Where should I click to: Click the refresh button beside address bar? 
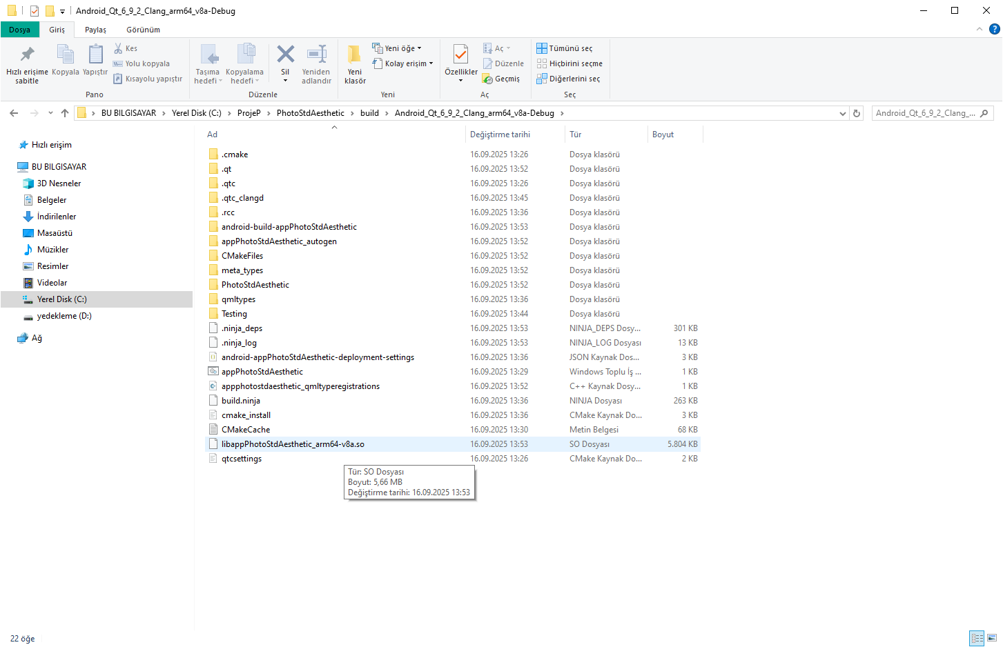(857, 113)
